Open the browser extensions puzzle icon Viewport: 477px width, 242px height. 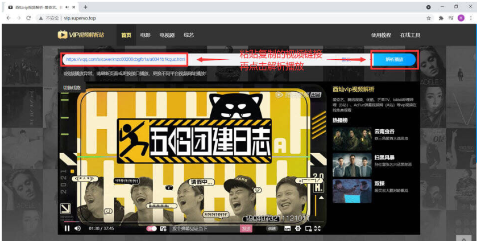coord(440,18)
